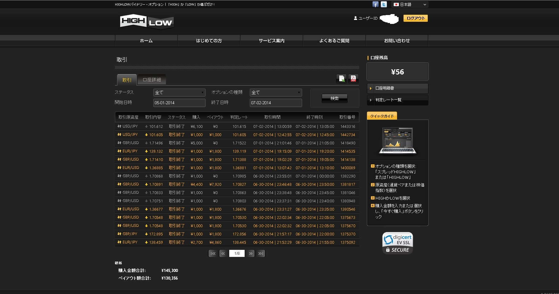Go to the next results page
This screenshot has height=294, width=559.
point(251,254)
